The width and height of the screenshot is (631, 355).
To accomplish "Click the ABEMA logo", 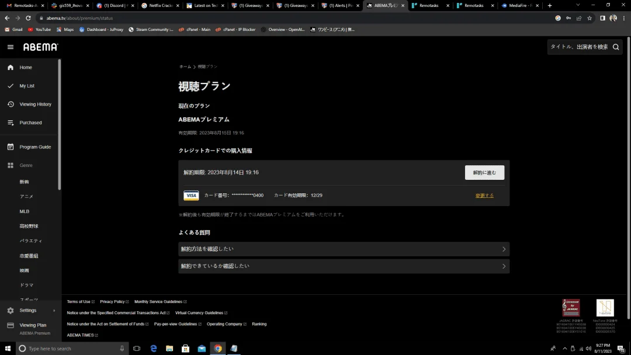I will [41, 47].
